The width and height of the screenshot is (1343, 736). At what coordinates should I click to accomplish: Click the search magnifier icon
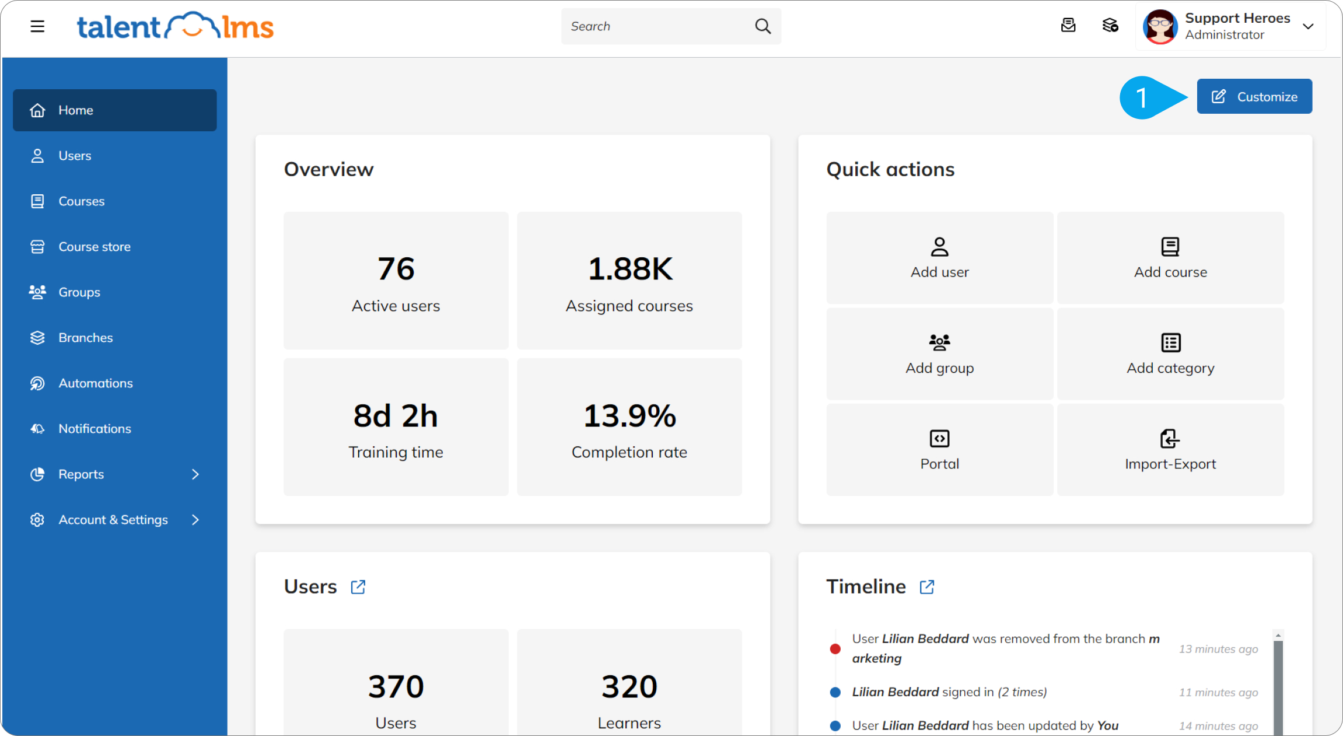pyautogui.click(x=763, y=26)
